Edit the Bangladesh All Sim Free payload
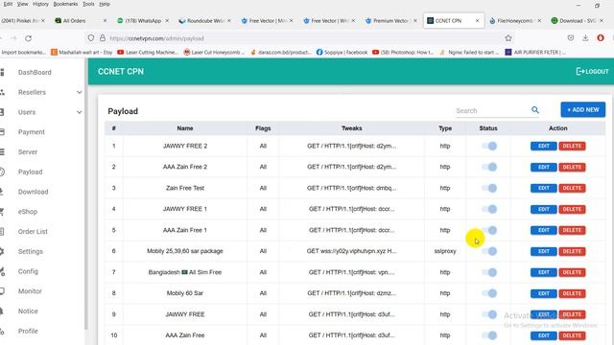614x345 pixels. (x=544, y=272)
